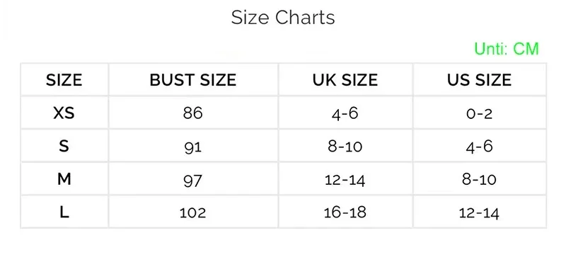Image resolution: width=566 pixels, height=262 pixels.
Task: Click bust size value 91
Action: (192, 147)
